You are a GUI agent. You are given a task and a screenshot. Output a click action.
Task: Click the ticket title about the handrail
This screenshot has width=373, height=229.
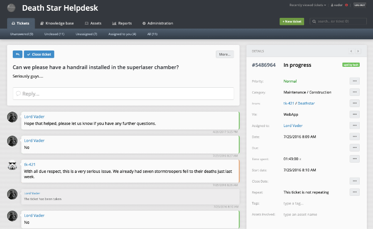pos(95,67)
